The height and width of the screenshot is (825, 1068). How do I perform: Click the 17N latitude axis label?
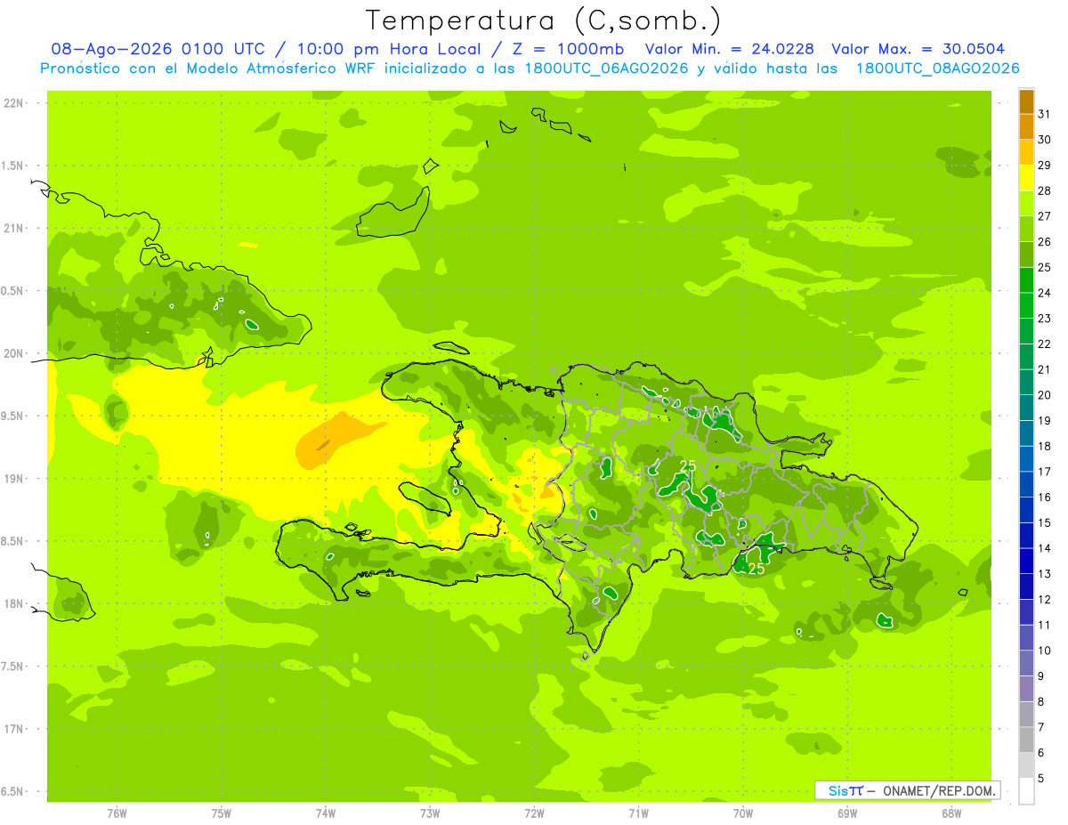(x=14, y=729)
